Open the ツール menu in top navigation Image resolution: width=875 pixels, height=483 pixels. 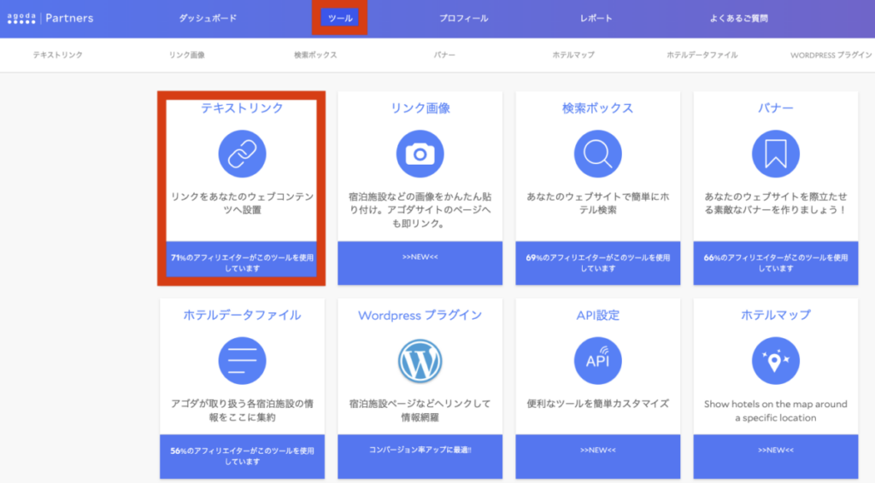pyautogui.click(x=340, y=19)
